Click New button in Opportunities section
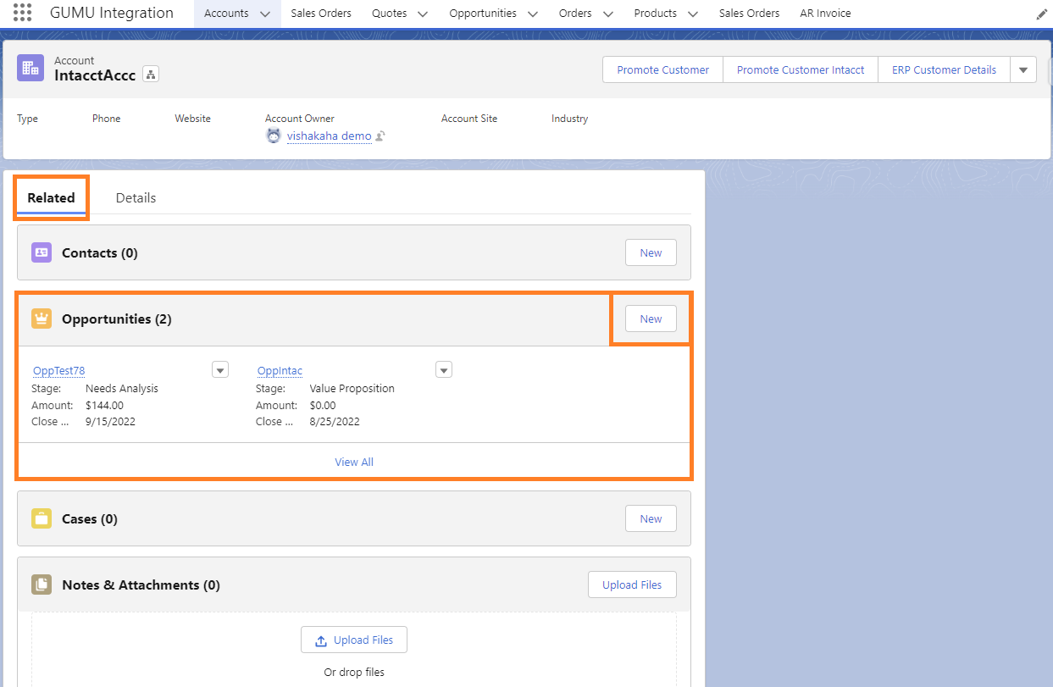The image size is (1053, 687). [651, 319]
